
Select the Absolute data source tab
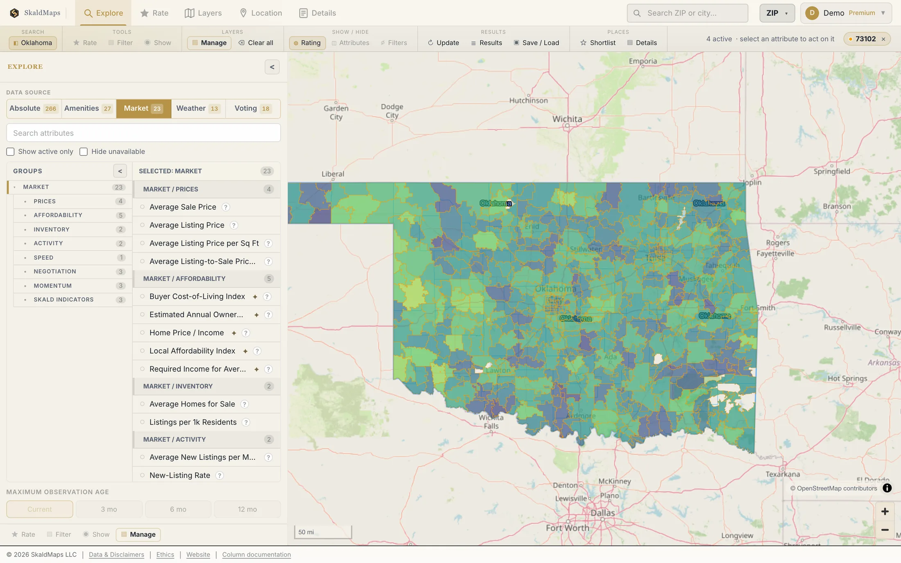(x=34, y=109)
